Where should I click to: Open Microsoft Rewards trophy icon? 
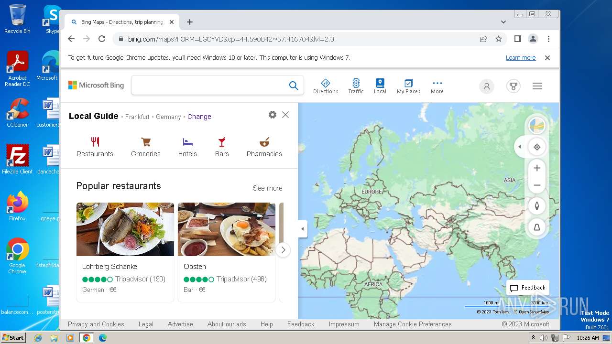[x=514, y=86]
